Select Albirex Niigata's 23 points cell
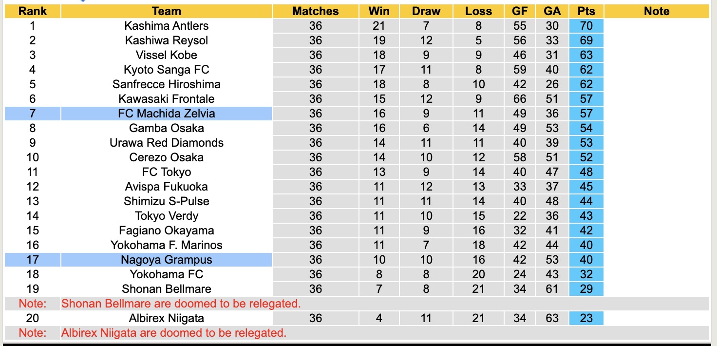The height and width of the screenshot is (346, 717). (x=586, y=318)
